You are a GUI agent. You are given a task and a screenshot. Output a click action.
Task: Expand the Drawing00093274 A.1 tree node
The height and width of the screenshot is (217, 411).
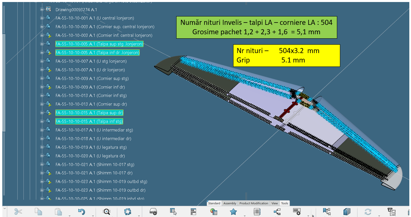pyautogui.click(x=42, y=9)
